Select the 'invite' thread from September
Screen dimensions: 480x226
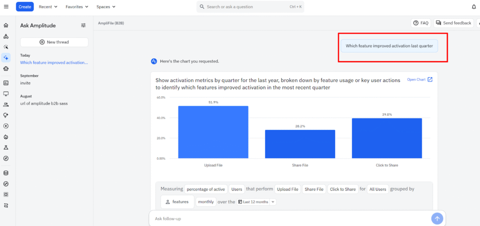pos(26,83)
